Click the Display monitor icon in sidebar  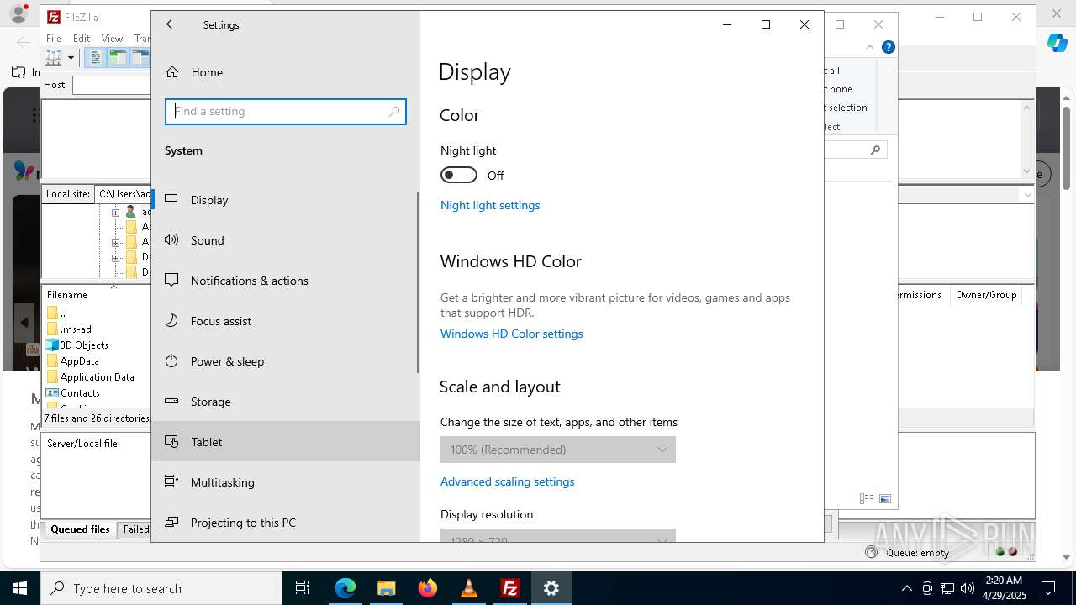click(171, 200)
